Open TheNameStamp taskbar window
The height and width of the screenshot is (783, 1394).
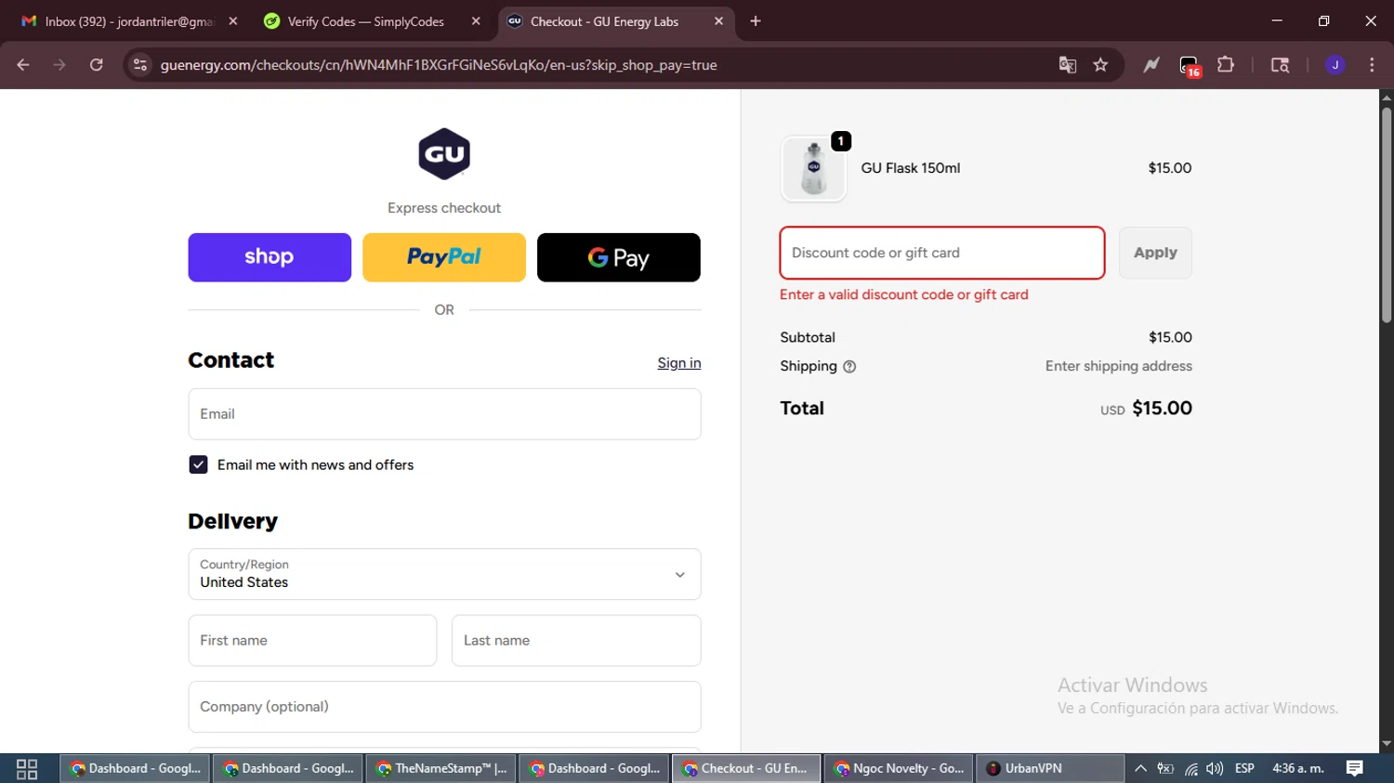click(441, 769)
